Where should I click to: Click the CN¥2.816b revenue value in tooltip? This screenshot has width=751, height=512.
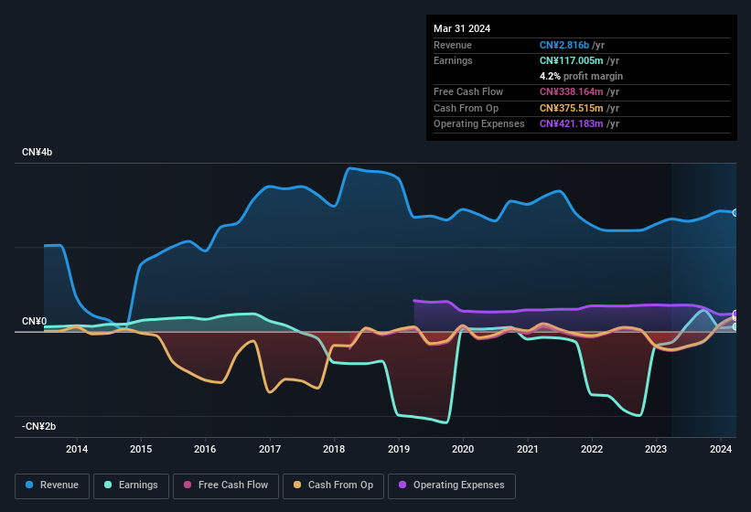[563, 45]
